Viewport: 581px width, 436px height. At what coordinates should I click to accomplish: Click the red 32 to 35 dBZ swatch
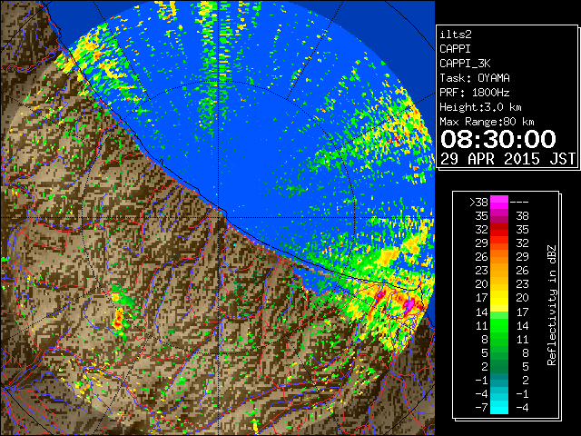click(499, 229)
